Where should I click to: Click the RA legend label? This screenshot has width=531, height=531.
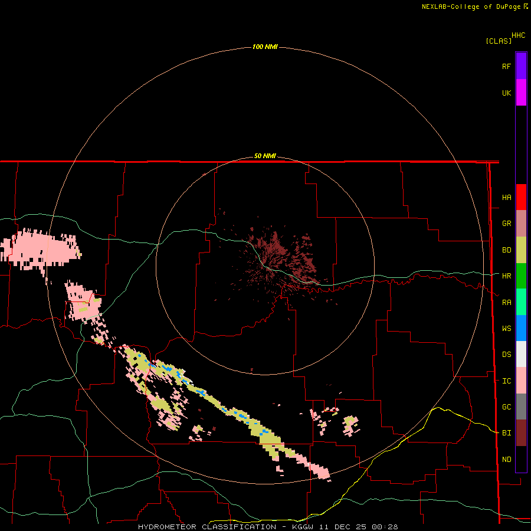506,302
